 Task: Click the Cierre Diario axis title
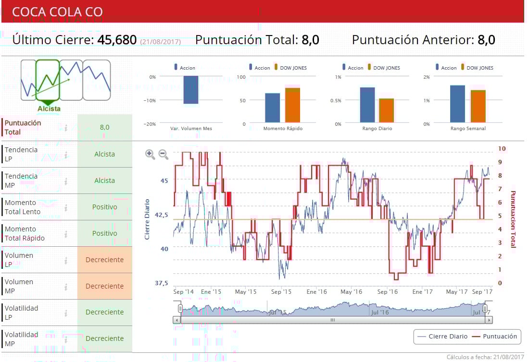(147, 219)
